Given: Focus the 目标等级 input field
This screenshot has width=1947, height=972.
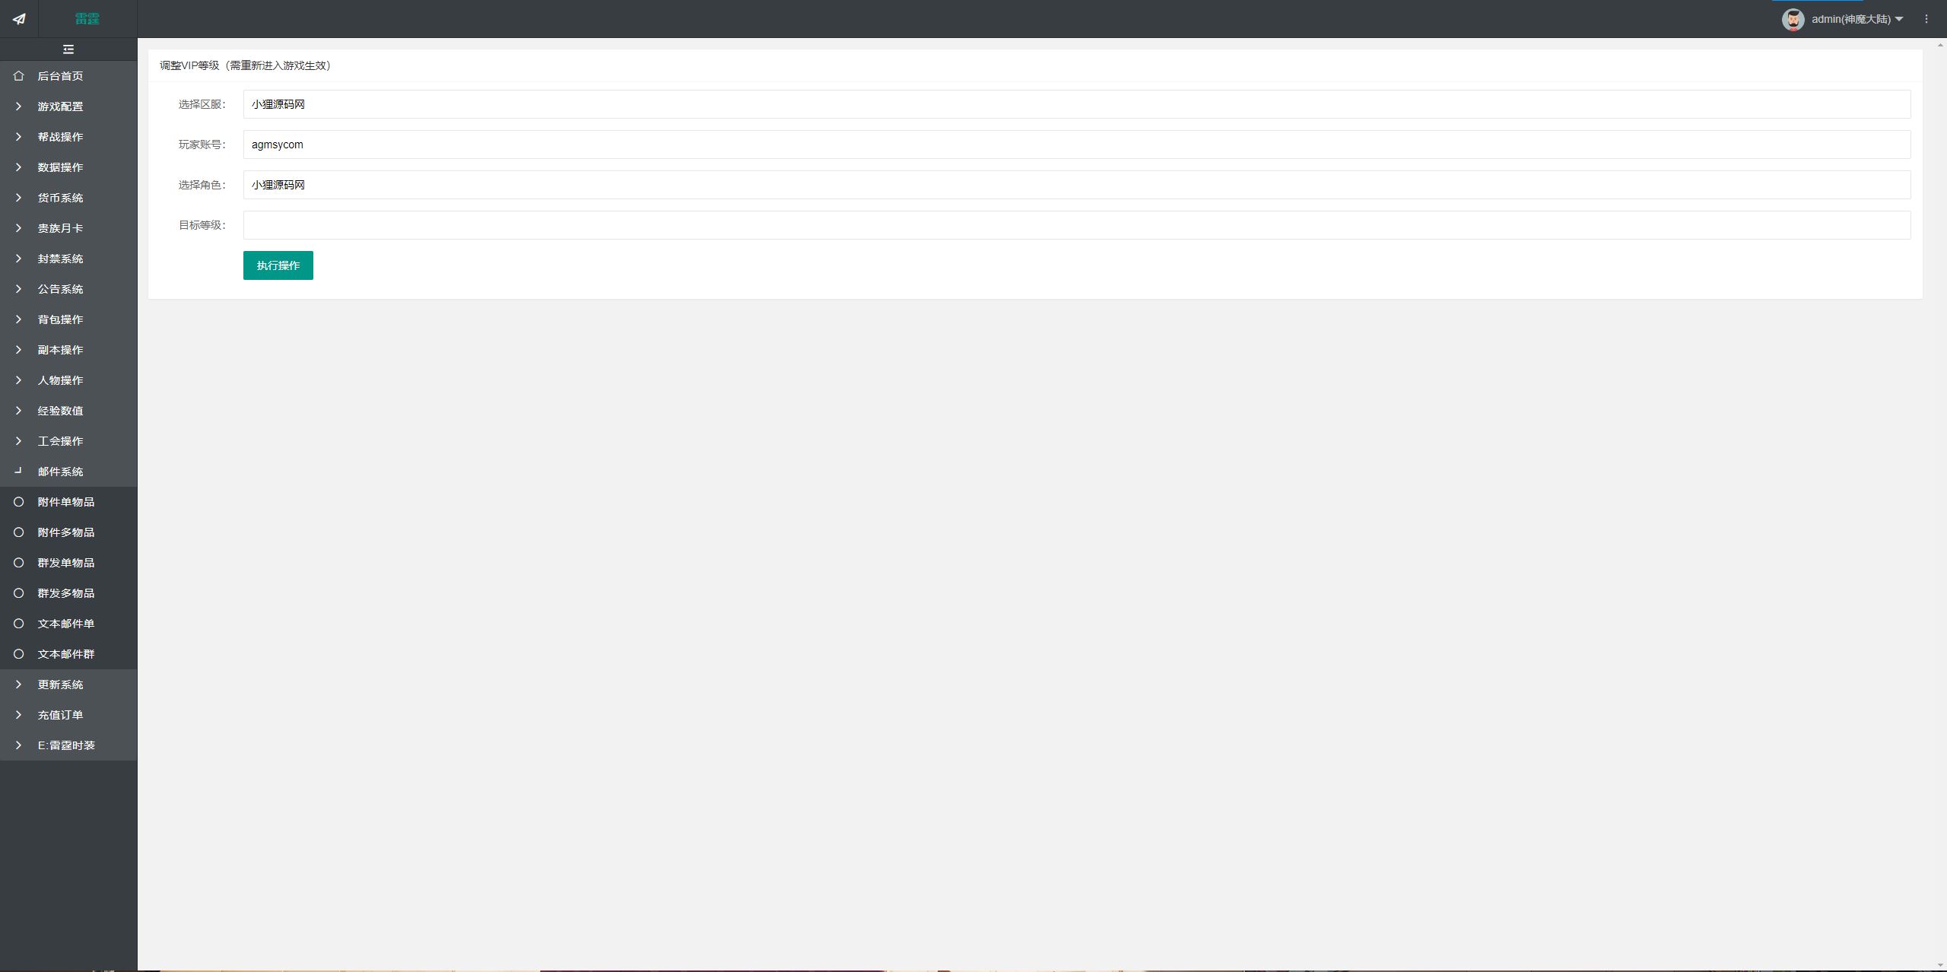Looking at the screenshot, I should coord(1077,225).
